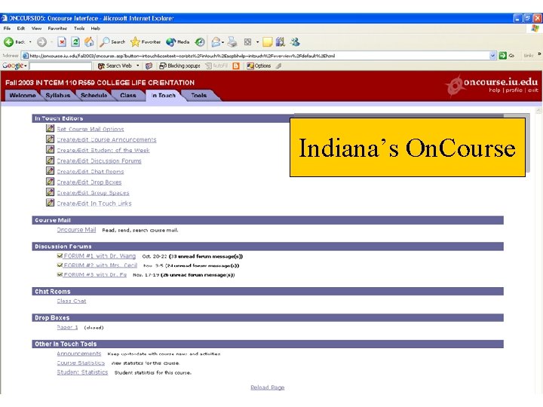Click the Google toolbar Options button
The image size is (543, 407).
point(259,66)
